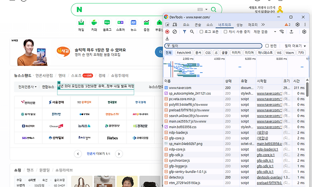Filter requests by Fetch/XHR
Screen dimensions: 312x187
coord(184,53)
